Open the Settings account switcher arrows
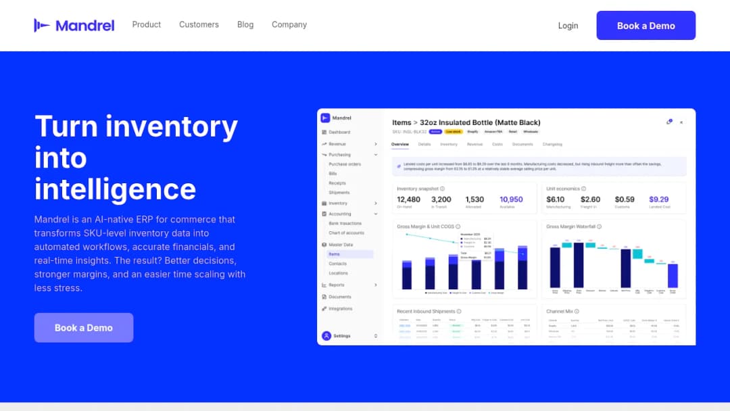This screenshot has width=730, height=411. [x=376, y=336]
